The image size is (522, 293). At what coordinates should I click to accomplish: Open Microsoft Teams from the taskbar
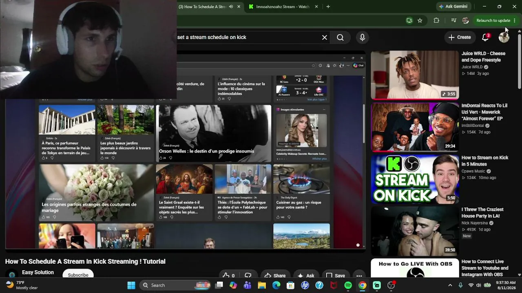(247, 285)
